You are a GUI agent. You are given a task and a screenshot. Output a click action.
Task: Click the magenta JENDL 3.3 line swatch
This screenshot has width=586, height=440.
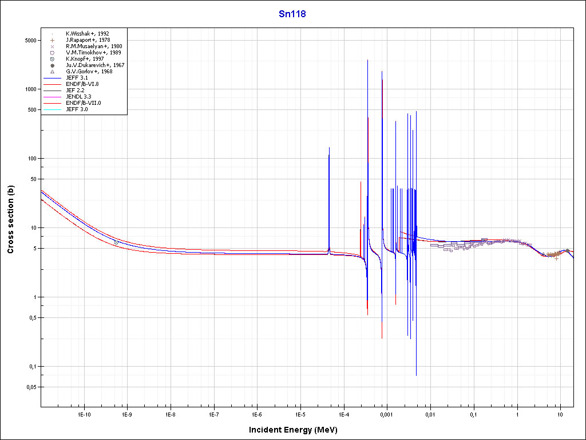coord(52,97)
